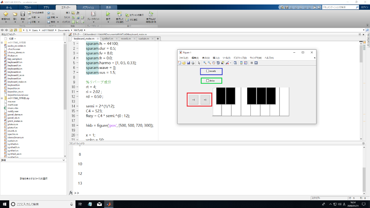Image resolution: width=370 pixels, height=208 pixels.
Task: Open the 新規作成 dropdown arrow
Action: pyautogui.click(x=6, y=22)
